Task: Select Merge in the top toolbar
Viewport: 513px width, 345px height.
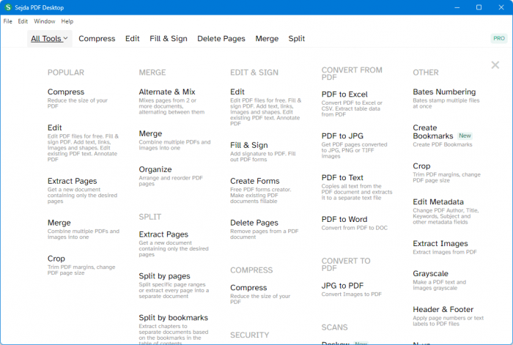Action: click(x=267, y=39)
